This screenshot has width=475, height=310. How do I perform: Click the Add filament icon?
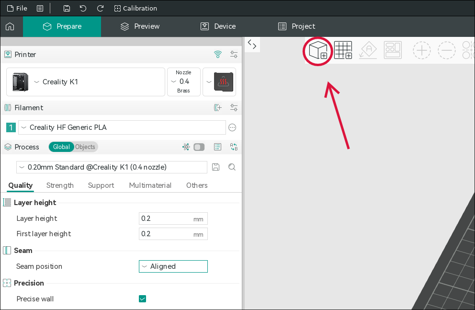(x=218, y=108)
